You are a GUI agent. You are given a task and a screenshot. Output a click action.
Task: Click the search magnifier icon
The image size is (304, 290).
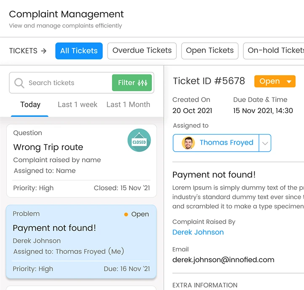19,83
